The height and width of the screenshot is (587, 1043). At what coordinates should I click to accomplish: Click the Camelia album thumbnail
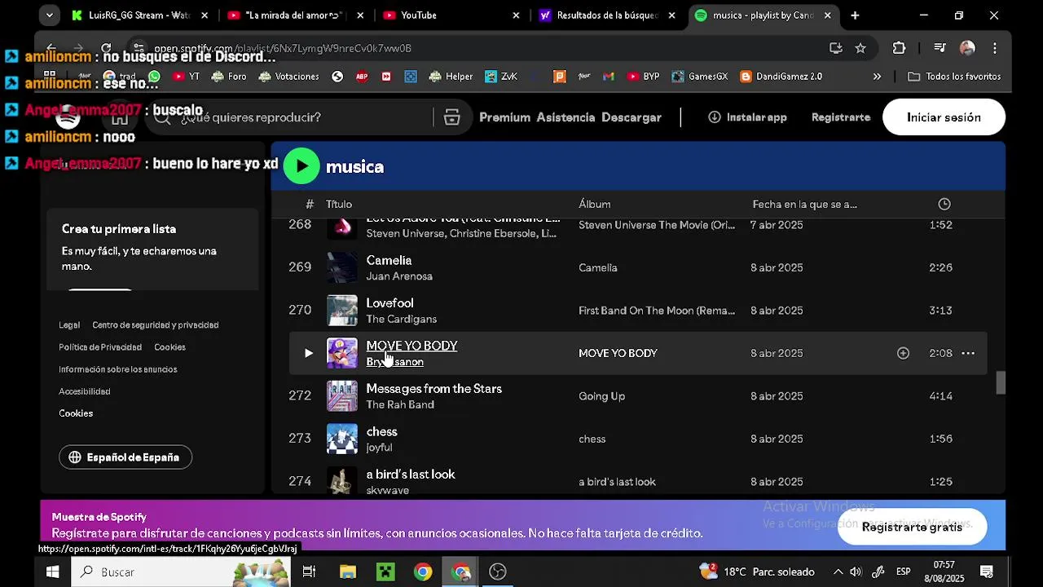[342, 267]
